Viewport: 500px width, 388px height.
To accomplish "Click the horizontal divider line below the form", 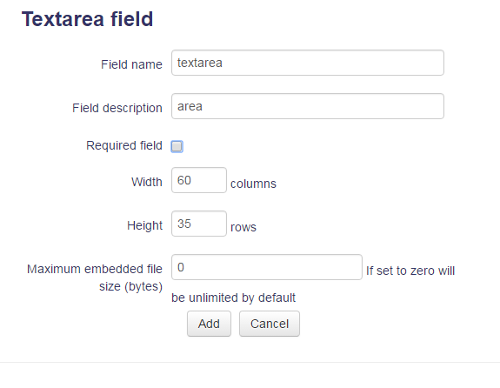I will pos(250,362).
